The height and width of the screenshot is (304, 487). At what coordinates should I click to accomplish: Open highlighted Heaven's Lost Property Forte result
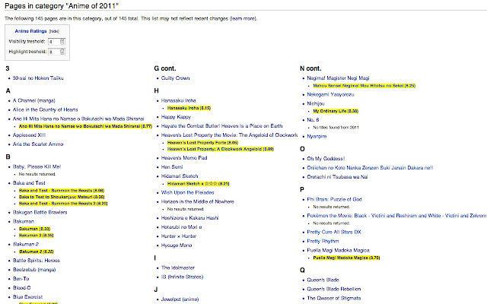(202, 143)
